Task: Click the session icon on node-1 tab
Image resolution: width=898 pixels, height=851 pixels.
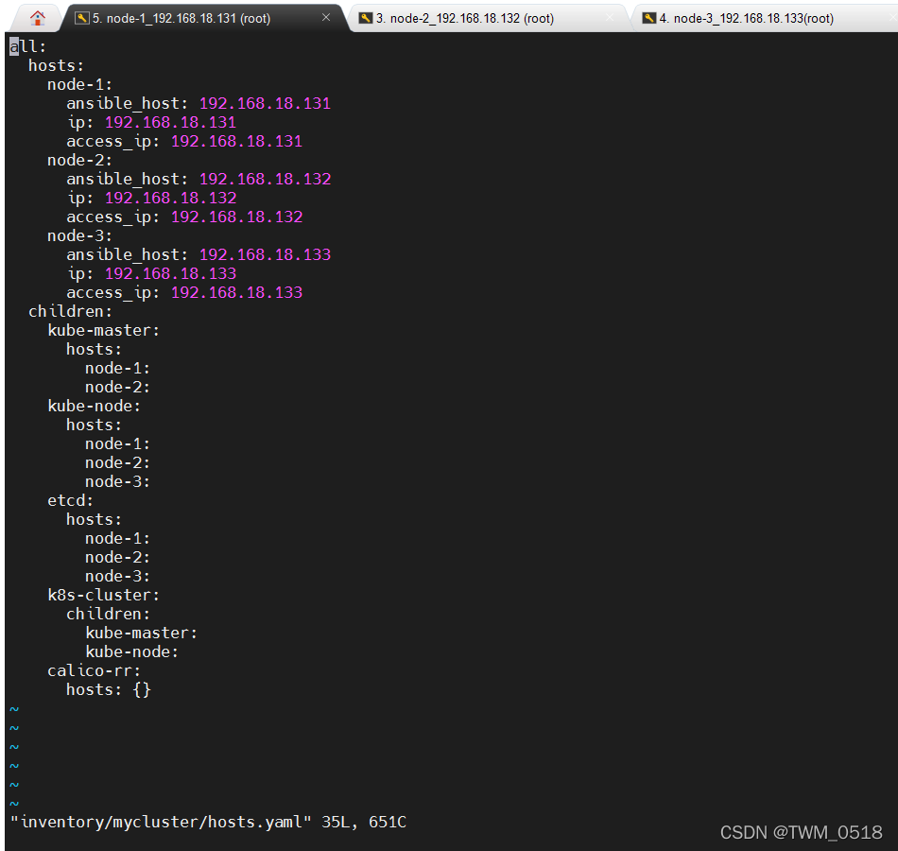Action: [x=81, y=18]
